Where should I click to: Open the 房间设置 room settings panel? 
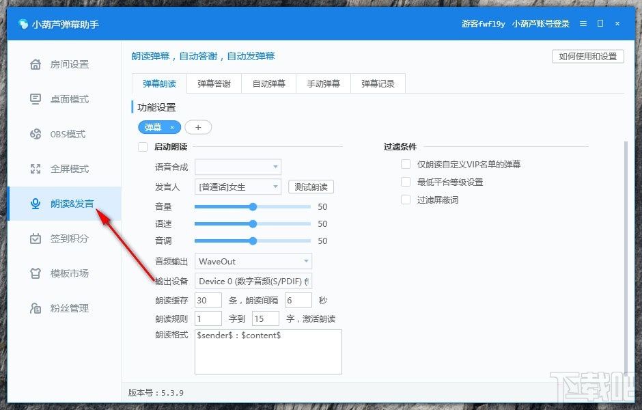(65, 64)
